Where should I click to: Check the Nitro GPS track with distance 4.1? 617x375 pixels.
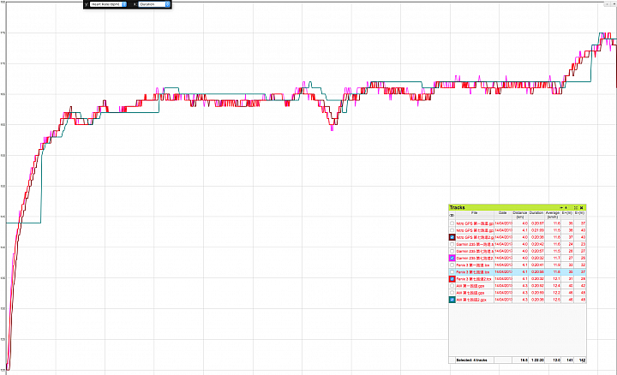coord(452,230)
